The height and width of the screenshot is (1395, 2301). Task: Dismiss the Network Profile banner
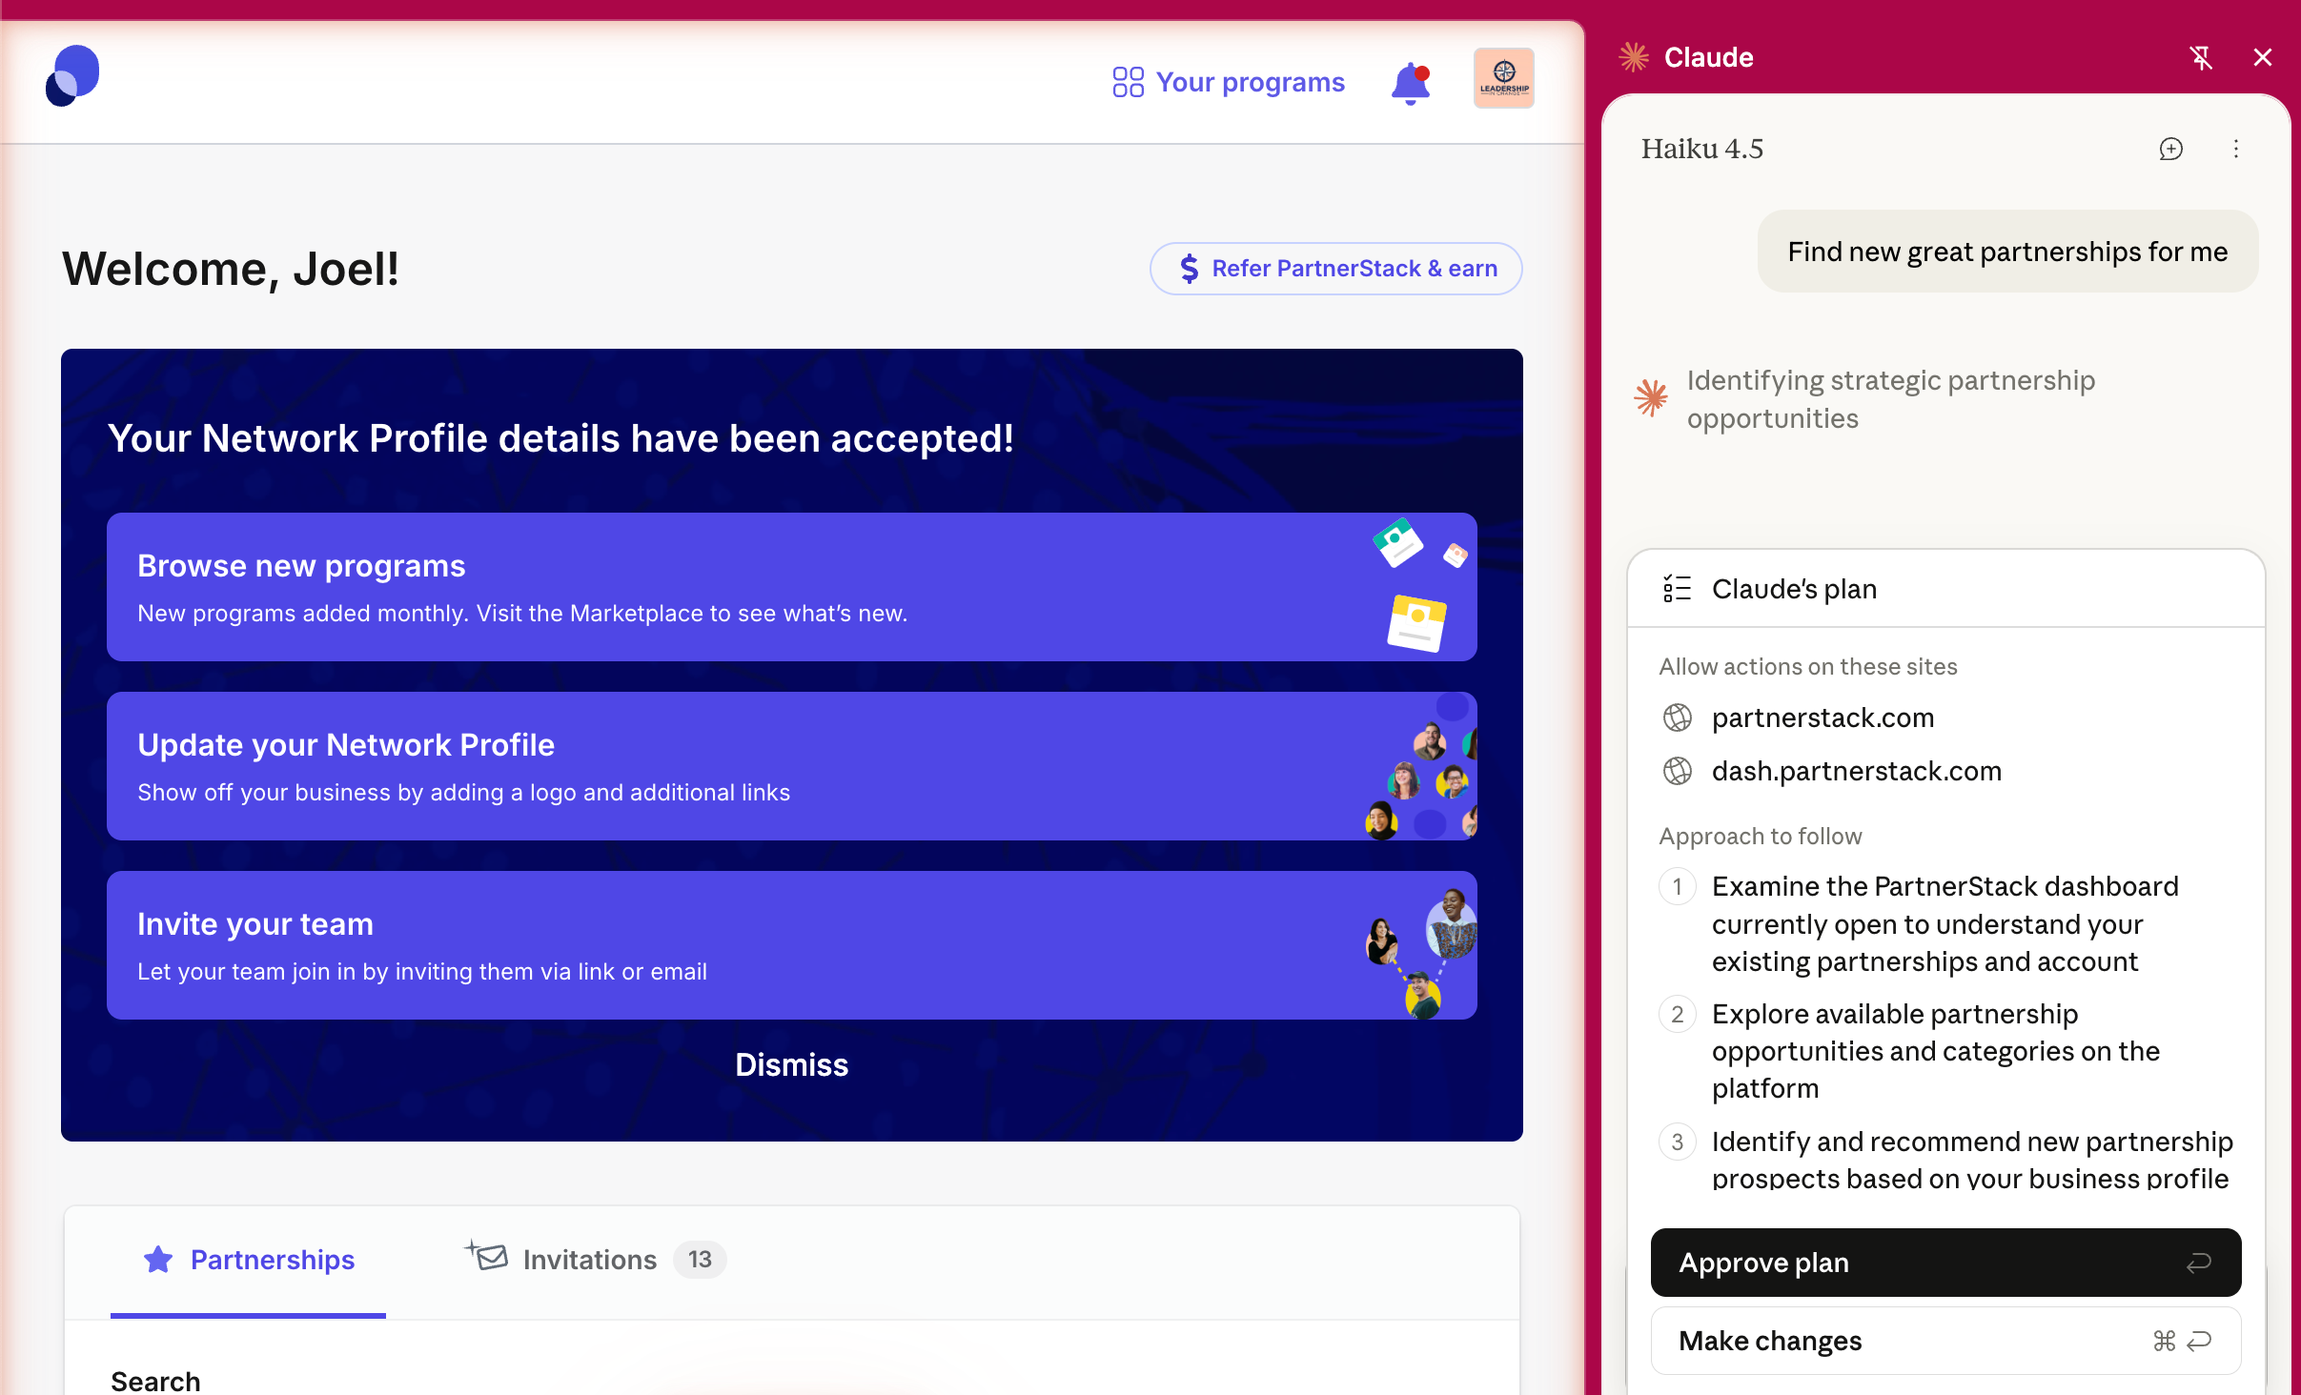(x=791, y=1064)
